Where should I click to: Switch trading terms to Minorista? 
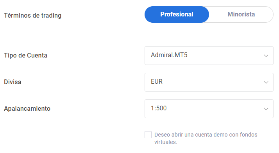(241, 14)
